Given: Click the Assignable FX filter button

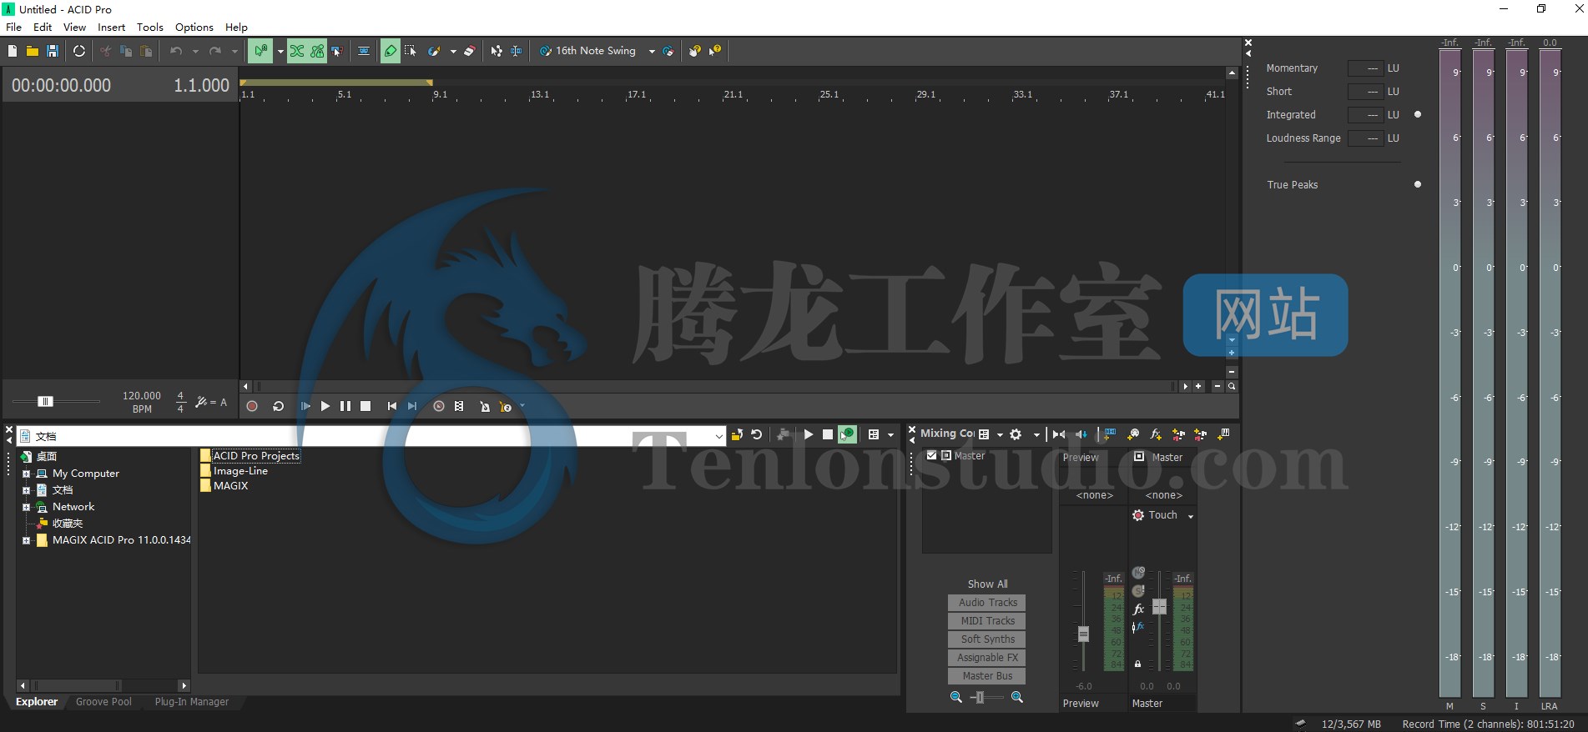Looking at the screenshot, I should coord(987,658).
